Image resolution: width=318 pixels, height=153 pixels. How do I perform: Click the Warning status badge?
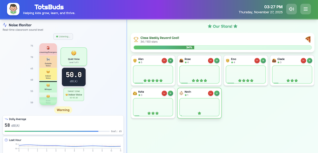click(x=63, y=110)
